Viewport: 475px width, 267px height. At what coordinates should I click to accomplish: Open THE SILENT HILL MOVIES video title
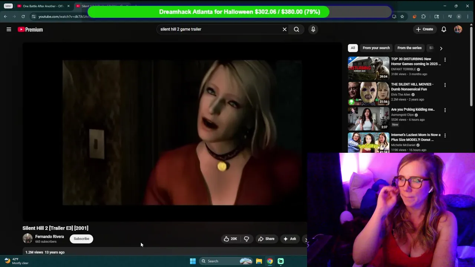(x=412, y=87)
